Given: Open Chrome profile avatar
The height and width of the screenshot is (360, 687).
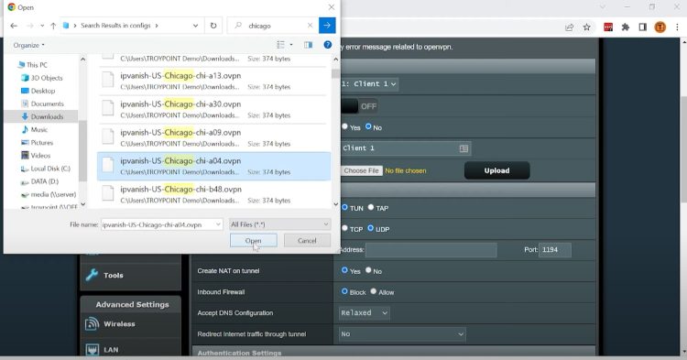Looking at the screenshot, I should 660,27.
